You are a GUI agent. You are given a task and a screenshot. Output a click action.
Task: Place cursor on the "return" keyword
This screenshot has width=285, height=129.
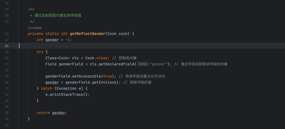(x=43, y=113)
